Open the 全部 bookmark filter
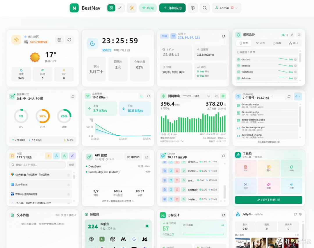The width and height of the screenshot is (314, 248). (x=71, y=165)
